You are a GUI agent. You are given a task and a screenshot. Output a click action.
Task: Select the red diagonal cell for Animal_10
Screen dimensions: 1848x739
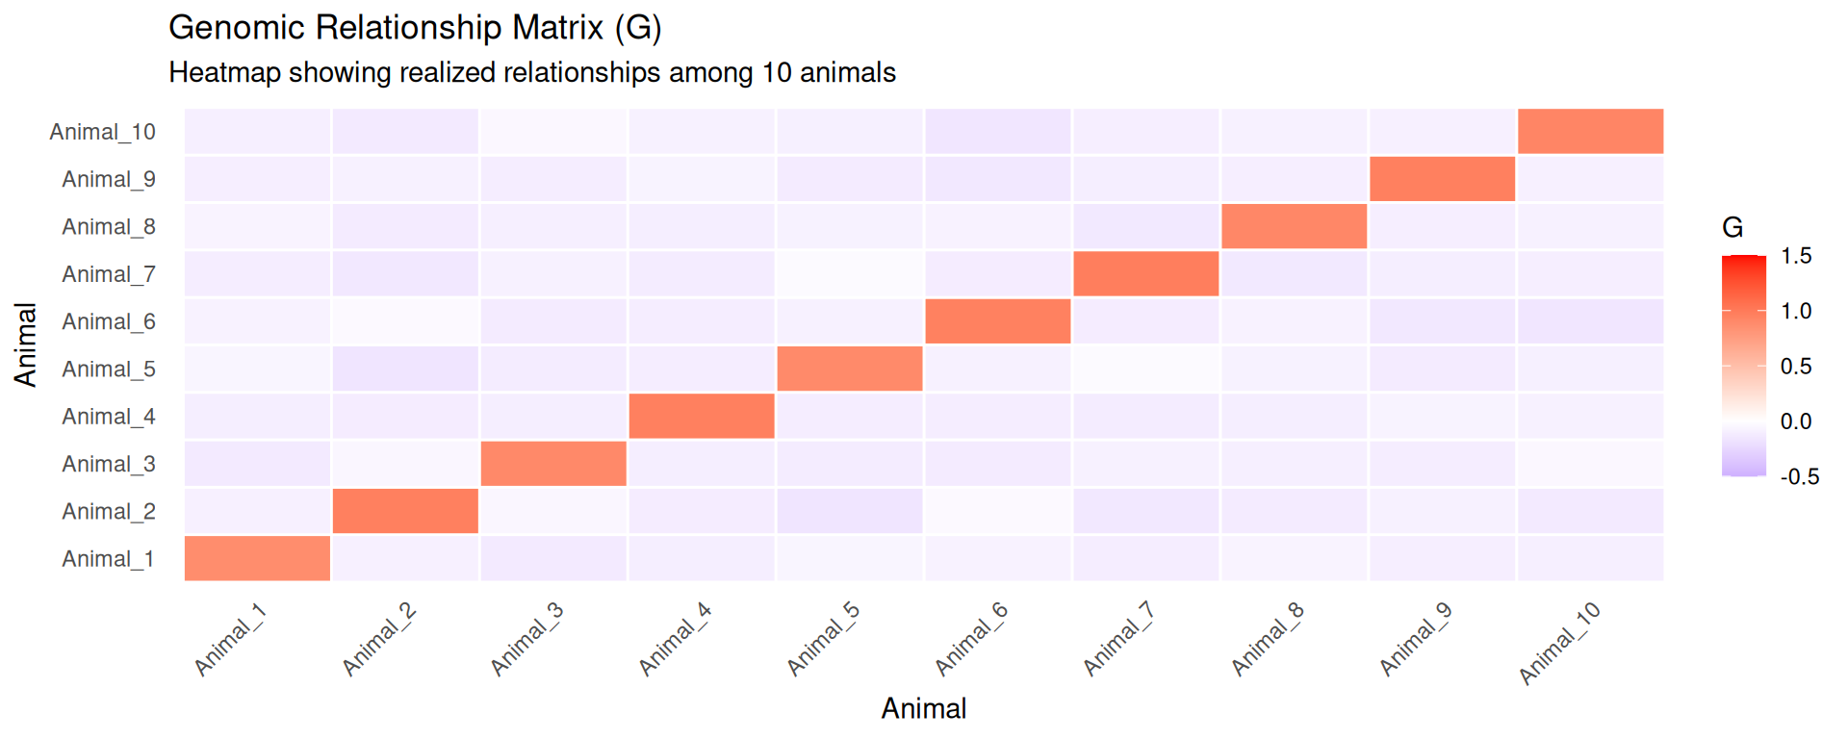[1590, 132]
